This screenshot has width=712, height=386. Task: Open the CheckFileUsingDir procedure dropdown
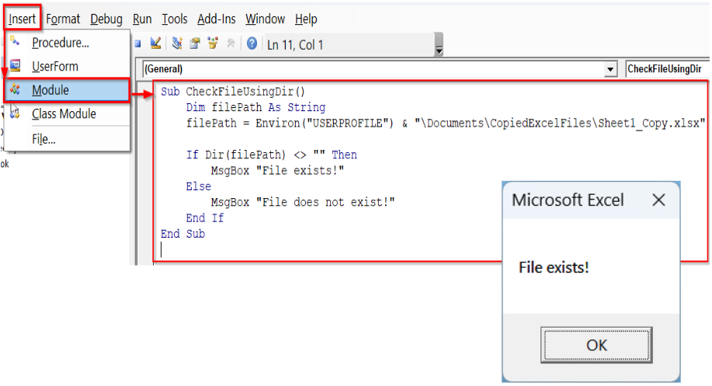click(x=665, y=69)
